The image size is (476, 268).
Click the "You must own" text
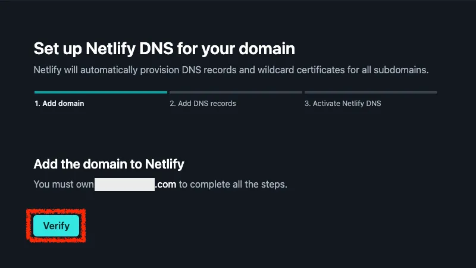pyautogui.click(x=64, y=184)
